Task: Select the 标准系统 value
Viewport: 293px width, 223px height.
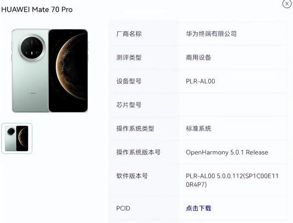Action: point(199,129)
